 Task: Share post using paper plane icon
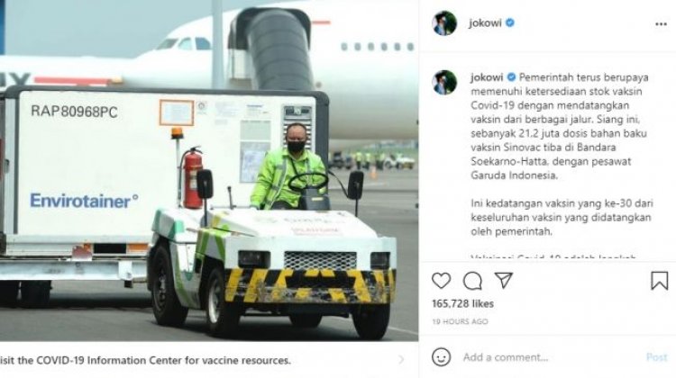point(503,280)
